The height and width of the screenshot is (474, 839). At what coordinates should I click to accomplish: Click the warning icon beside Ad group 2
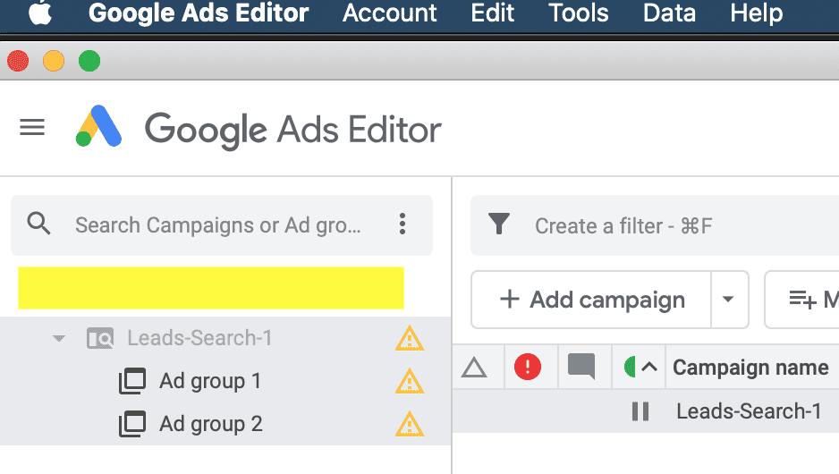pyautogui.click(x=410, y=424)
